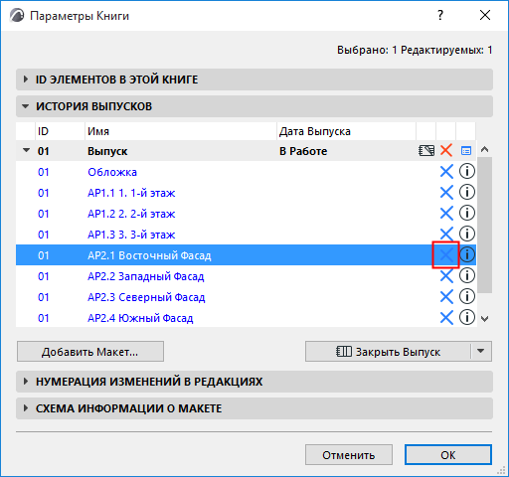
Task: Click the close-issue icon in the Выпуск row
Action: pyautogui.click(x=426, y=151)
